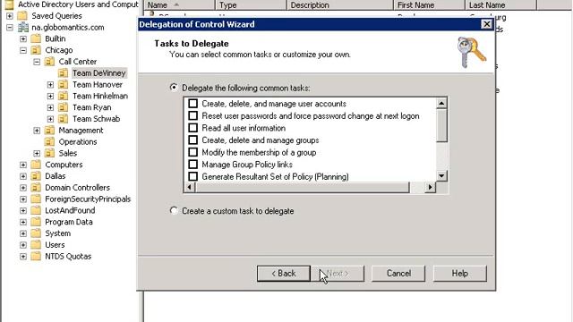
Task: Click the Management OU icon
Action: 49,131
